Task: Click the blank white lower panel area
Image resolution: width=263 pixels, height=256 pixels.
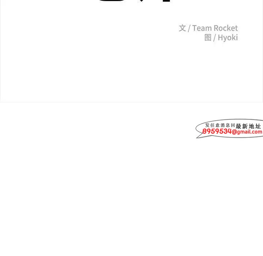Action: [117, 193]
